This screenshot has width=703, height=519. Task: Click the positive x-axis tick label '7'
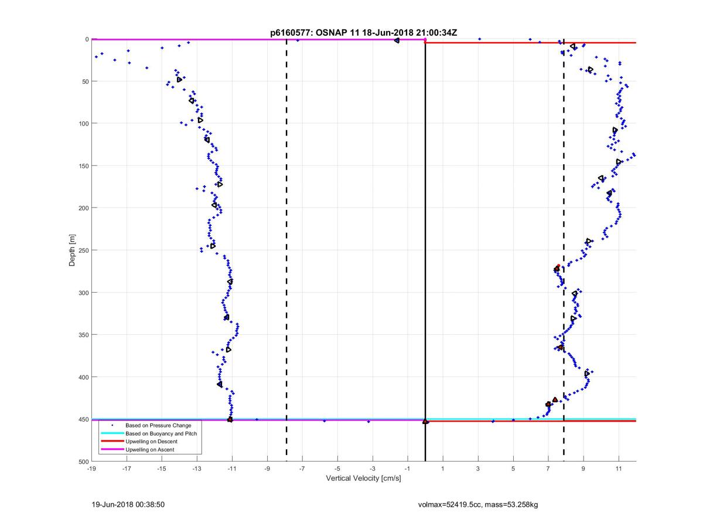(548, 469)
